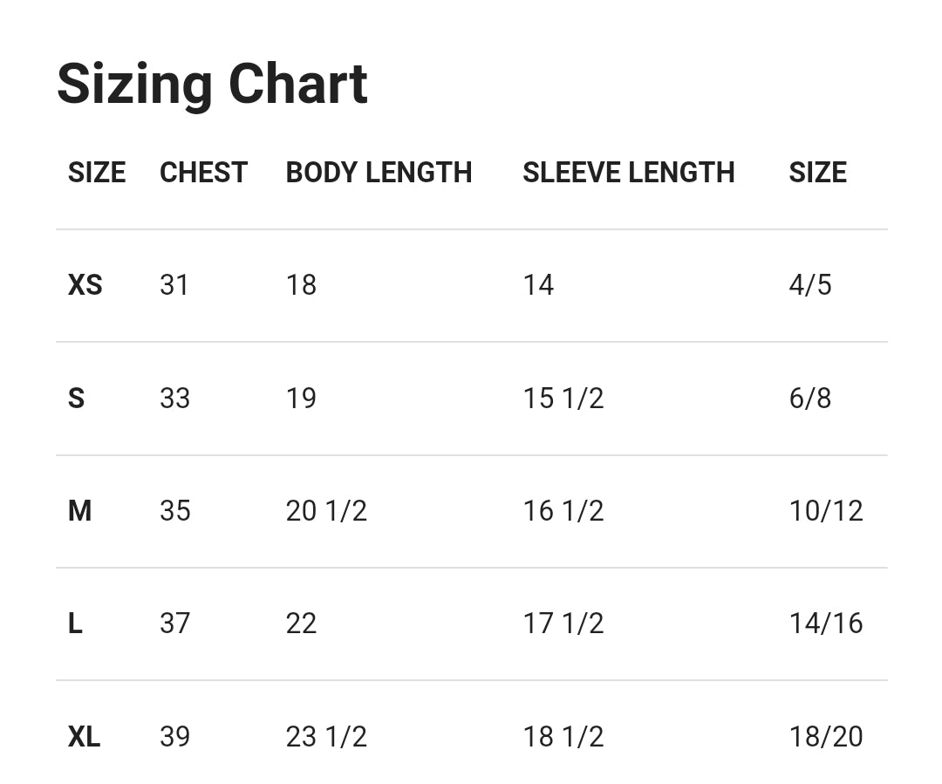
Task: Click sleeve length value 15 1/2
Action: (563, 399)
